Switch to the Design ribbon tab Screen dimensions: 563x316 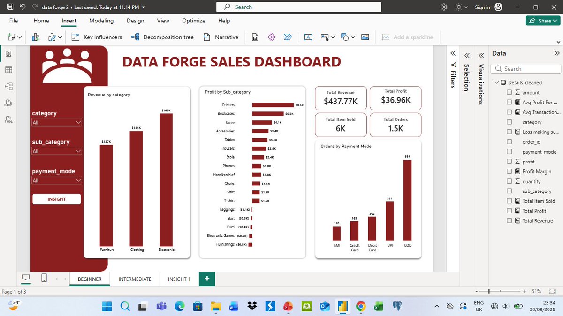[136, 21]
